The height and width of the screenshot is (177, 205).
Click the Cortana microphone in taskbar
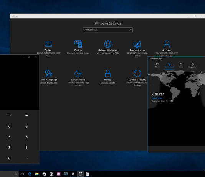[x=16, y=174]
